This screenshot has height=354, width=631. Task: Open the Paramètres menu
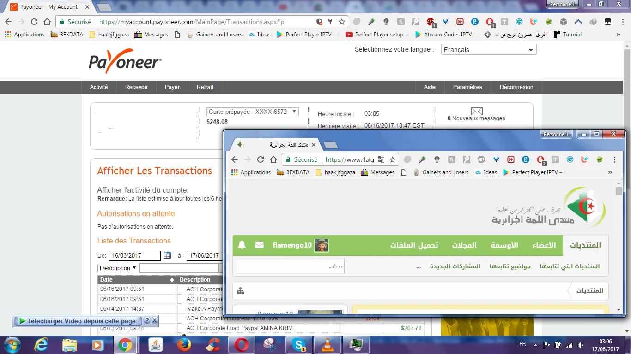coord(467,87)
